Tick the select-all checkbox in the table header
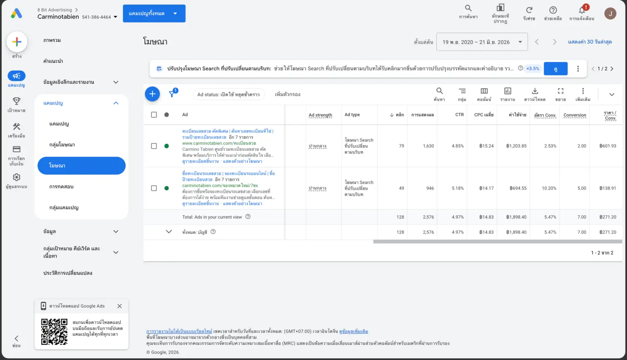627x360 pixels. (154, 114)
